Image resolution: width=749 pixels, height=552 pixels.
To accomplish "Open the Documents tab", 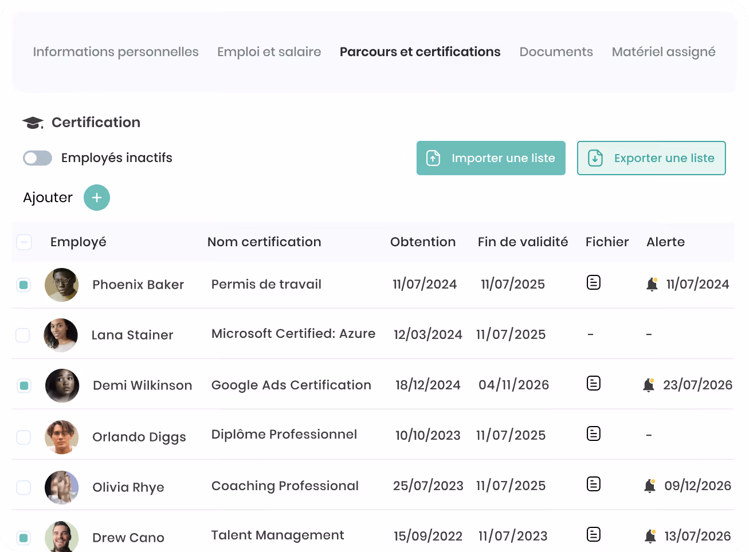I will point(556,52).
